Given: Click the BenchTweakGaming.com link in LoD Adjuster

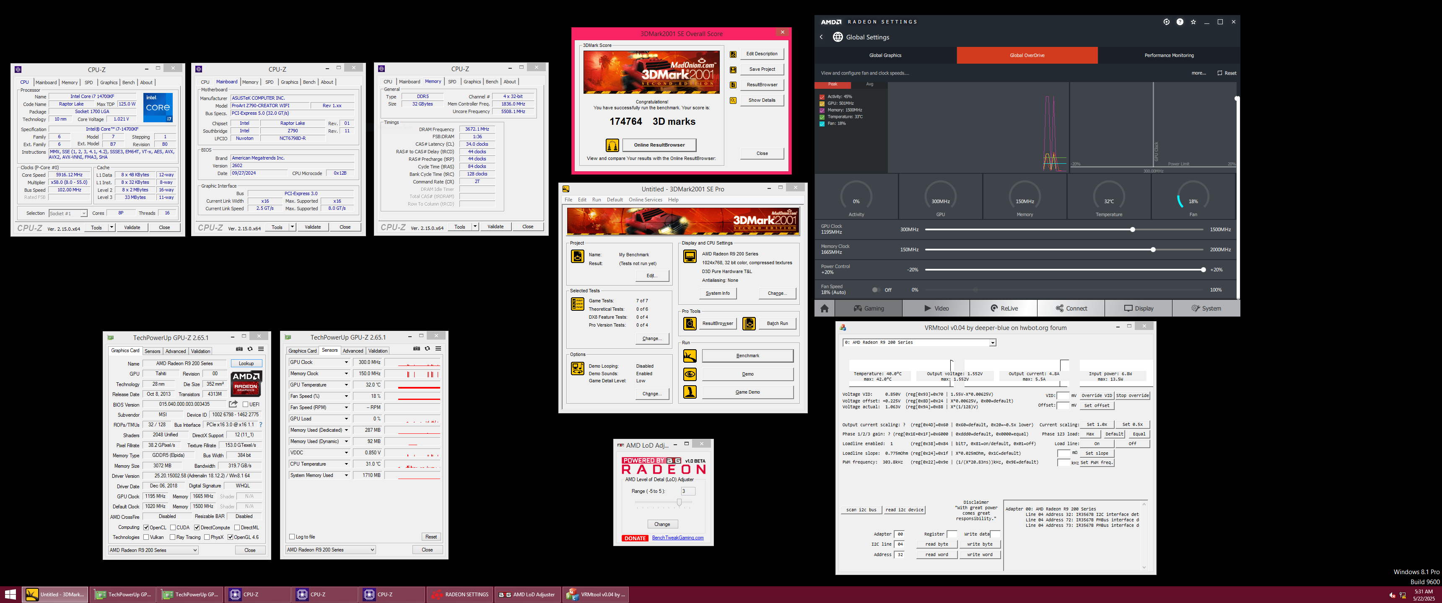Looking at the screenshot, I should [x=677, y=538].
